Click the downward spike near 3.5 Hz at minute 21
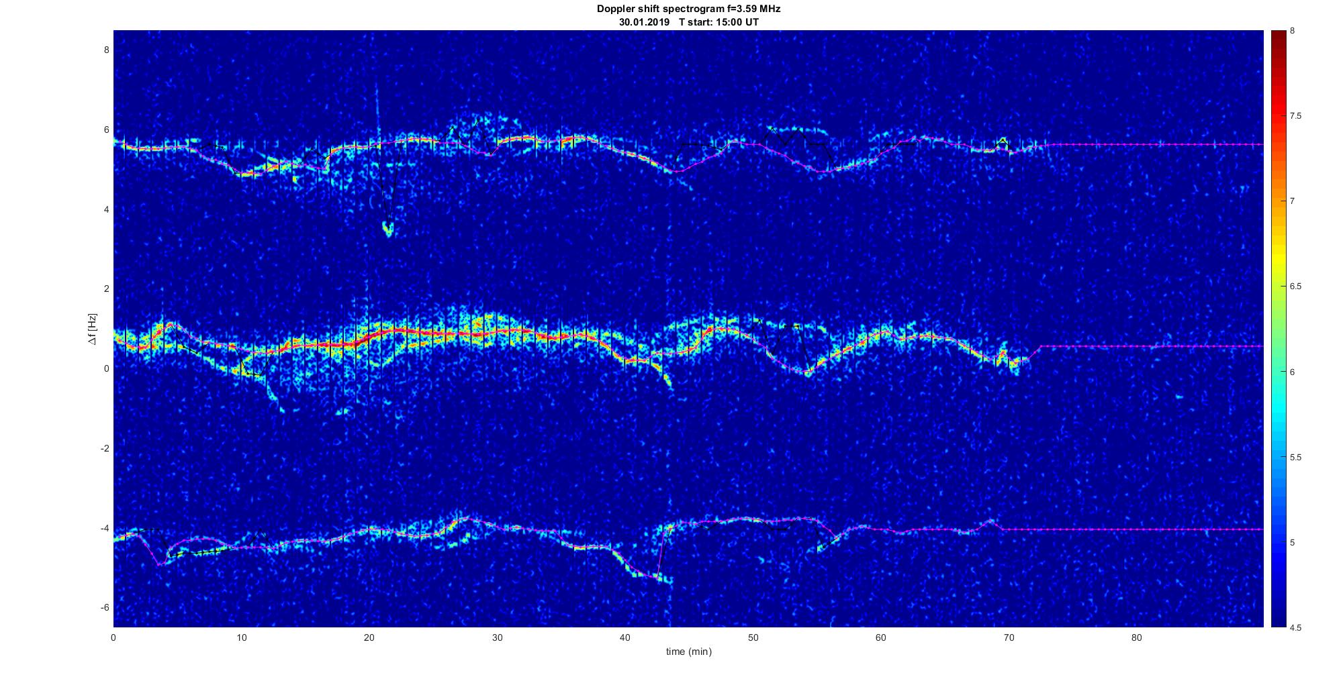 (388, 229)
